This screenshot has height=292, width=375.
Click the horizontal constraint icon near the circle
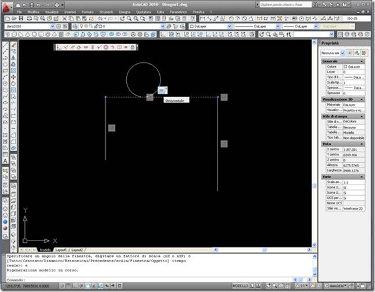point(163,90)
